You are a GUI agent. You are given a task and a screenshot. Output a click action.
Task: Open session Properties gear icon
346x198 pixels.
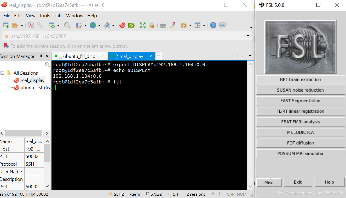pos(52,25)
